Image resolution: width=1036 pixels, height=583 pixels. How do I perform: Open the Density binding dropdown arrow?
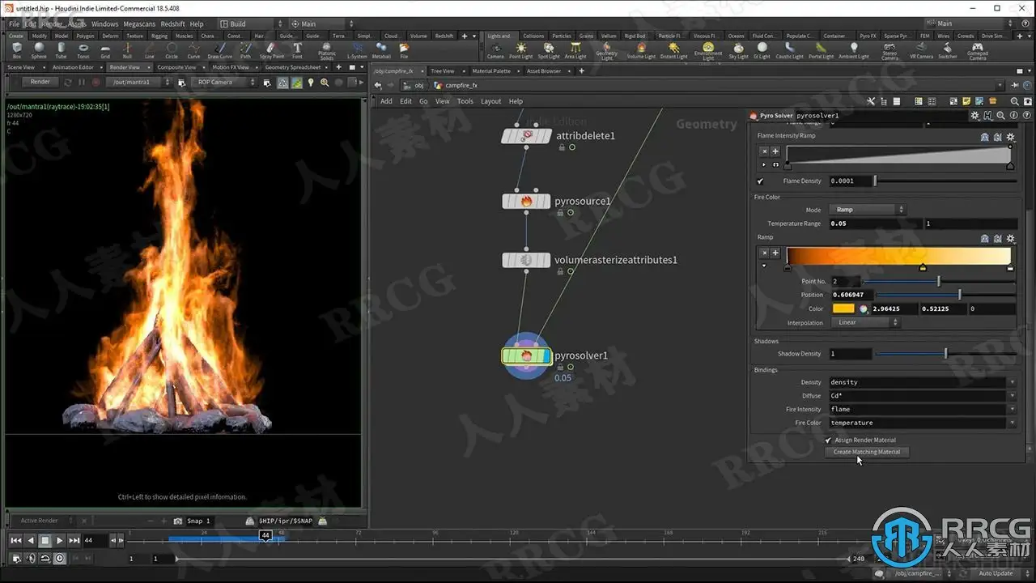pyautogui.click(x=1012, y=382)
